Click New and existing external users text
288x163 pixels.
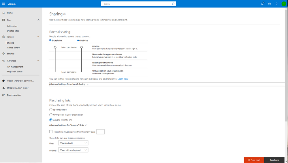point(107,55)
